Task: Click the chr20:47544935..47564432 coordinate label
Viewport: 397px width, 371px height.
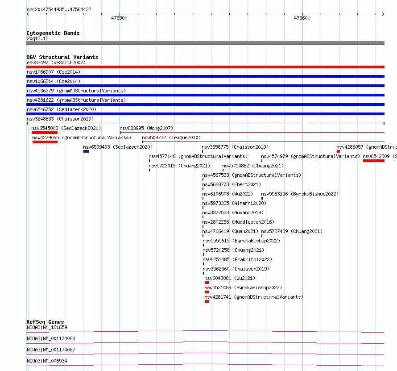Action: coord(59,10)
